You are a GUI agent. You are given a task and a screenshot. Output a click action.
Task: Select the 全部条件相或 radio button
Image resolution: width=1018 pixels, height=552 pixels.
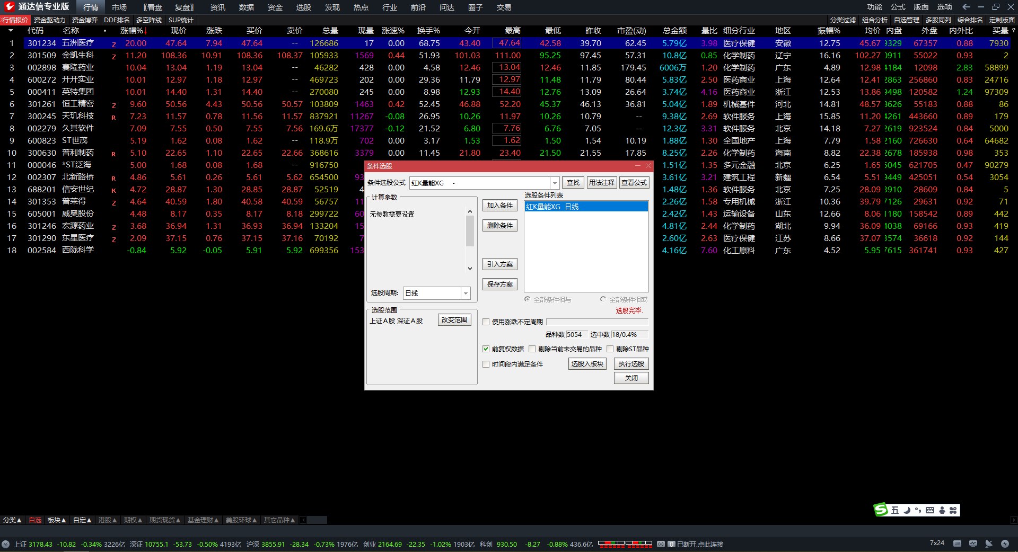point(603,299)
